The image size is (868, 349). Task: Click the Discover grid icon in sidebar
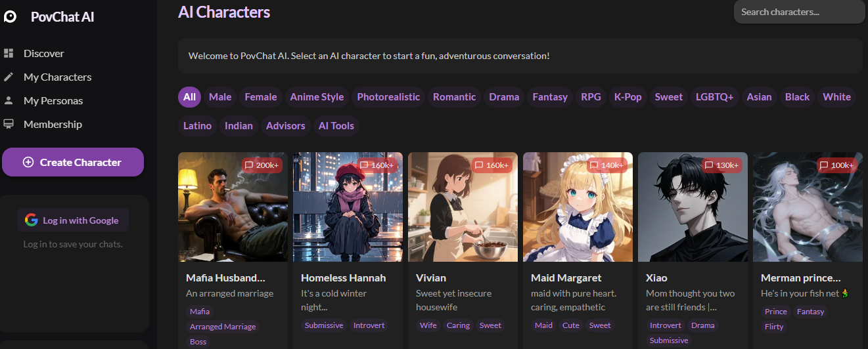pyautogui.click(x=9, y=53)
